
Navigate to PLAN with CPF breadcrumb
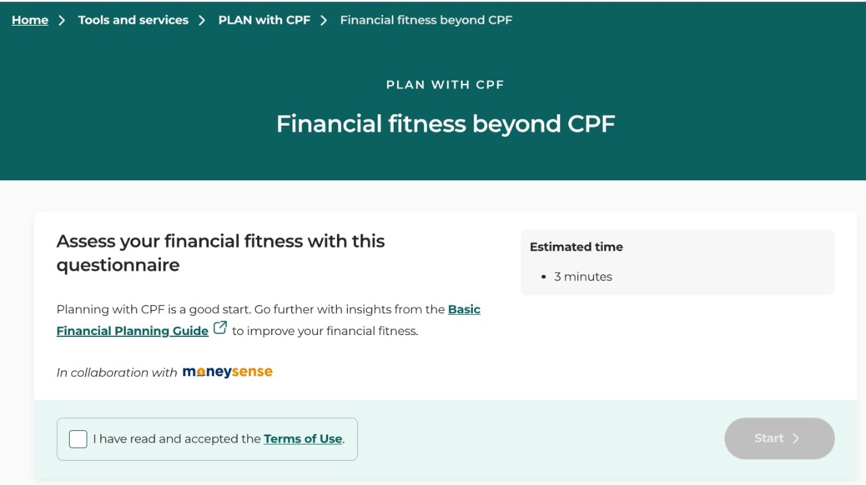(x=264, y=20)
